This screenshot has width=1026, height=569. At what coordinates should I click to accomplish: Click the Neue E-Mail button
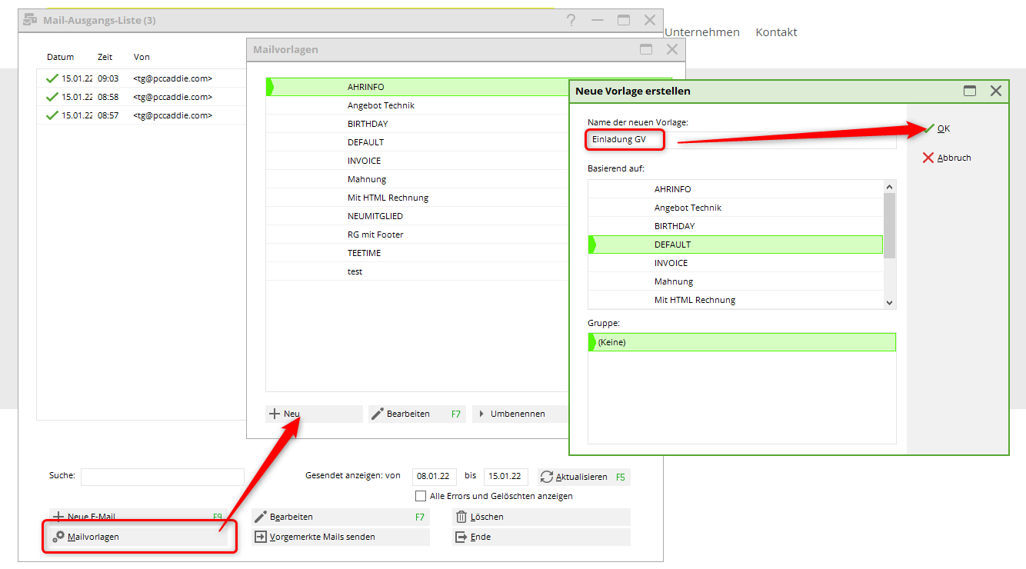(x=138, y=517)
